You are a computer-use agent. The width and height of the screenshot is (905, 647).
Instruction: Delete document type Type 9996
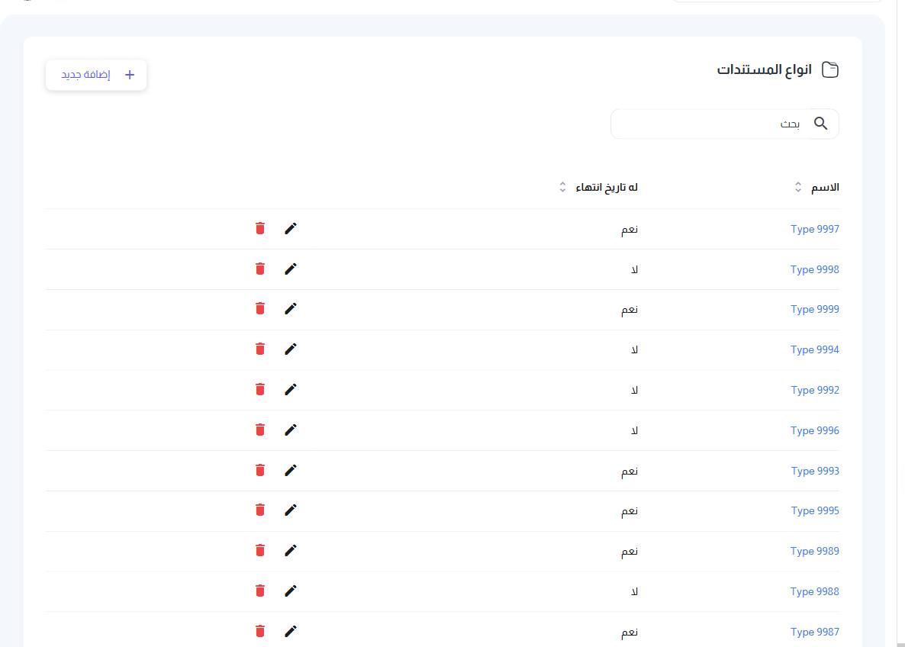(x=260, y=430)
